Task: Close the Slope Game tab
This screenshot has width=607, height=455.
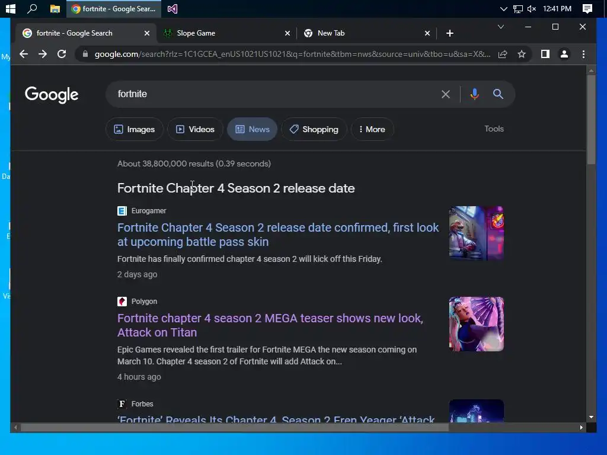Action: [x=287, y=33]
